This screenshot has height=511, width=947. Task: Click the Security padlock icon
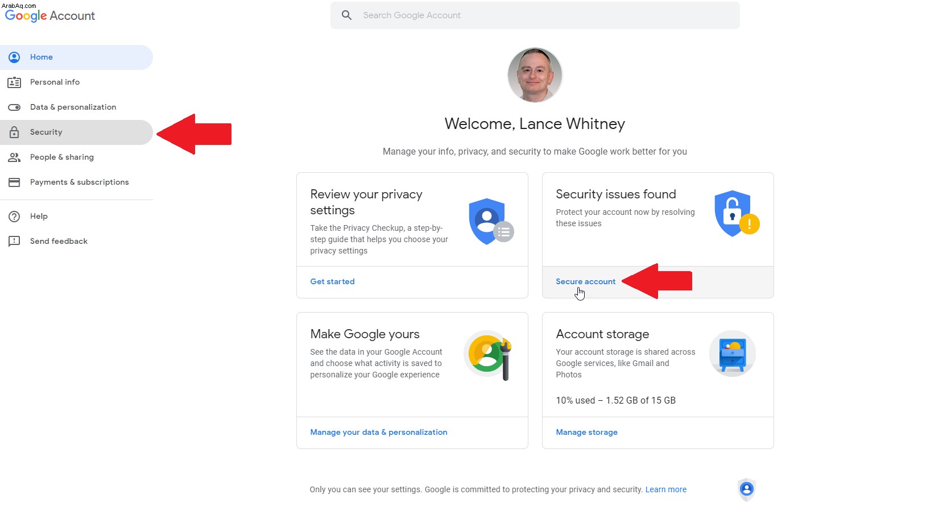[x=14, y=132]
